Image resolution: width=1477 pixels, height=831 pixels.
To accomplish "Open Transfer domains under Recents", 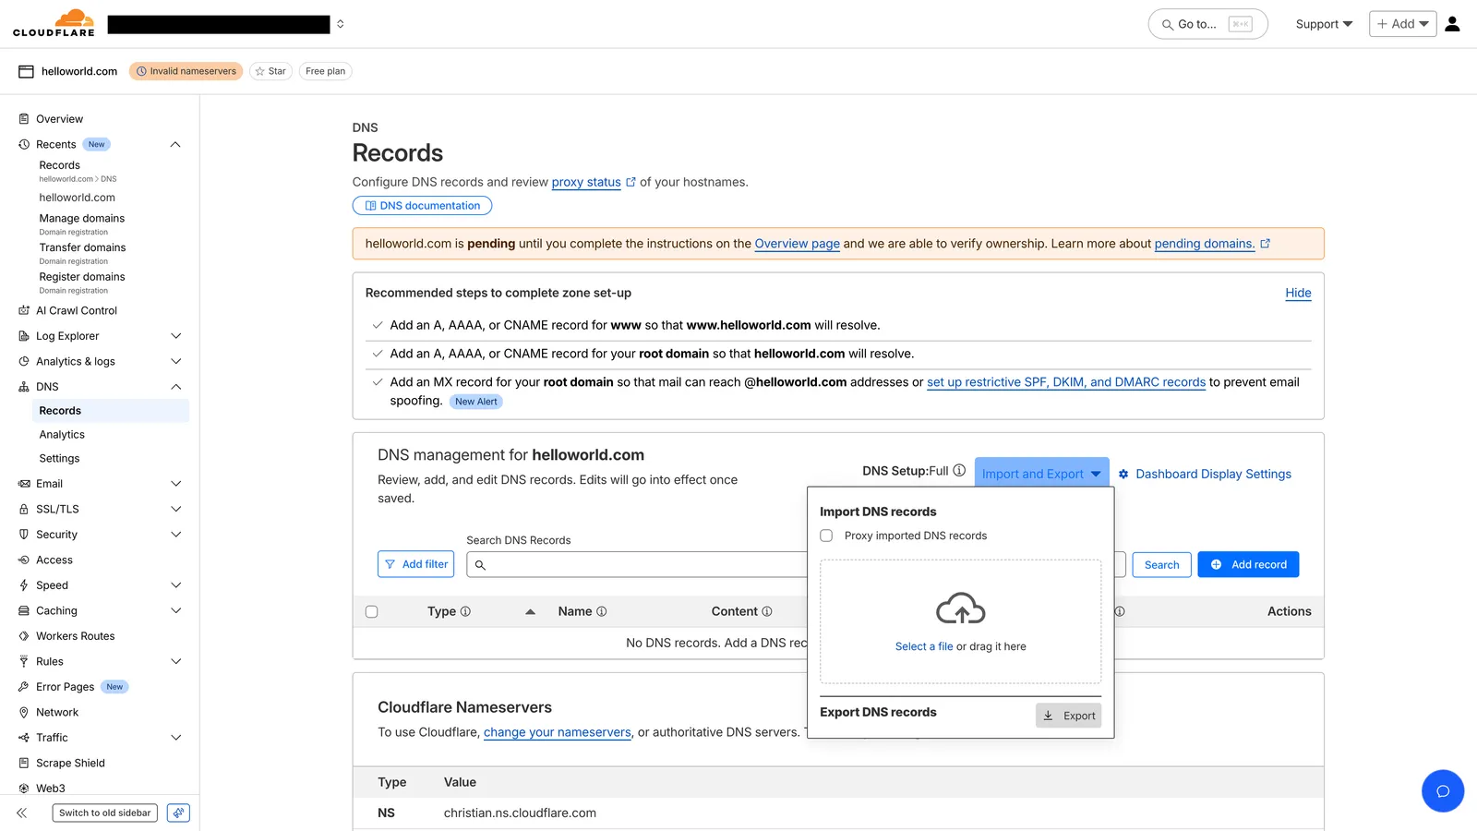I will [x=82, y=247].
